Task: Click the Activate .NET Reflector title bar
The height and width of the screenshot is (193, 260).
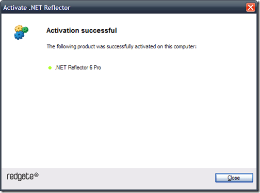Action: click(x=124, y=8)
